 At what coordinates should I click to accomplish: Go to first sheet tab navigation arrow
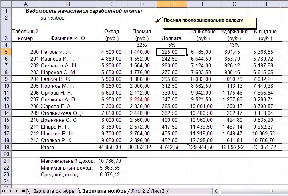click(x=4, y=191)
